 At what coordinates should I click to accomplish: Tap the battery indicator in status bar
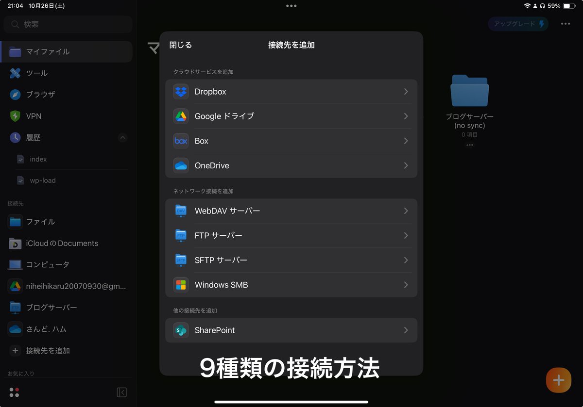click(569, 6)
